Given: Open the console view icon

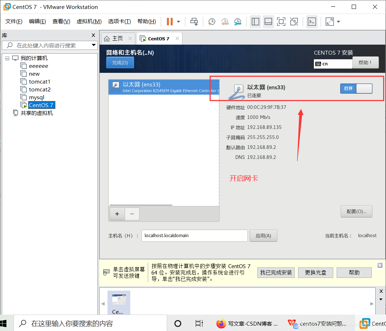Looking at the screenshot, I should (x=312, y=22).
